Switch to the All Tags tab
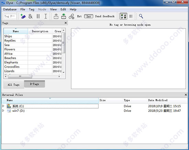189x150 pixels. (13, 85)
